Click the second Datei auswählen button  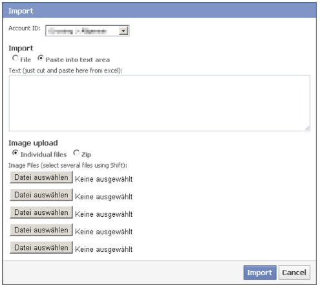(41, 195)
